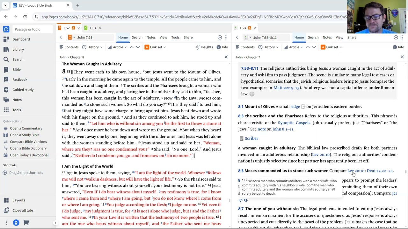Click the Deut 22:22–24 reference link

(x=380, y=171)
